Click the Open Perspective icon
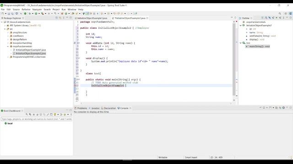Image resolution: width=293 pixels, height=164 pixels. (x=286, y=14)
